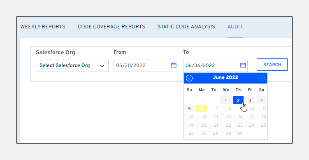Go to previous month in calendar
This screenshot has height=160, width=309.
(189, 78)
